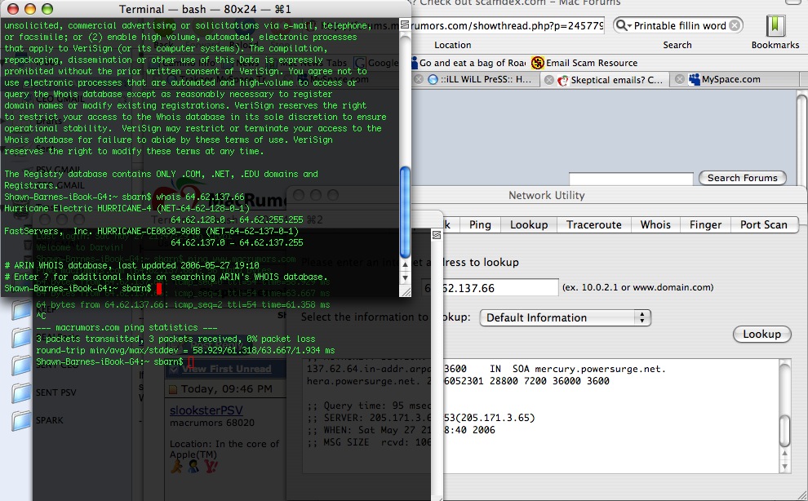Click the green zoom button of the front Terminal

click(47, 9)
